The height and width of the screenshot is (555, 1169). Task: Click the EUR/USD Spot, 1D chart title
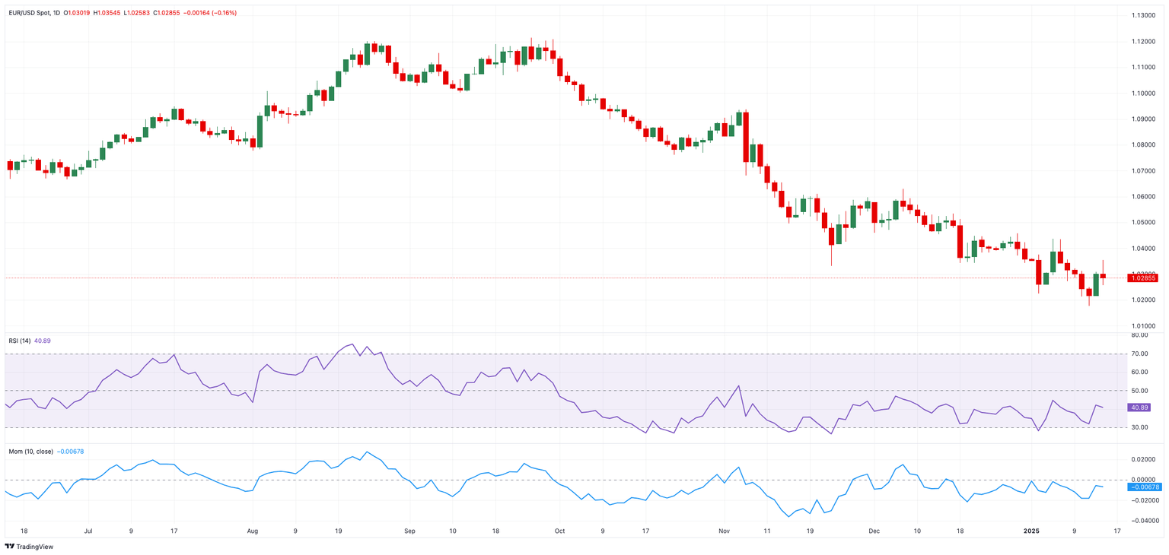(35, 13)
